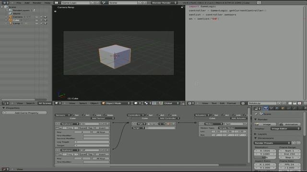307x172 pixels.
Task: Toggle syntax highlight icon in text editor header
Action: click(299, 103)
